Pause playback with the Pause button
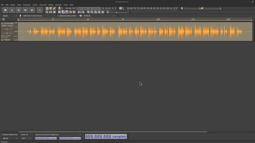The image size is (255, 143). (5, 10)
